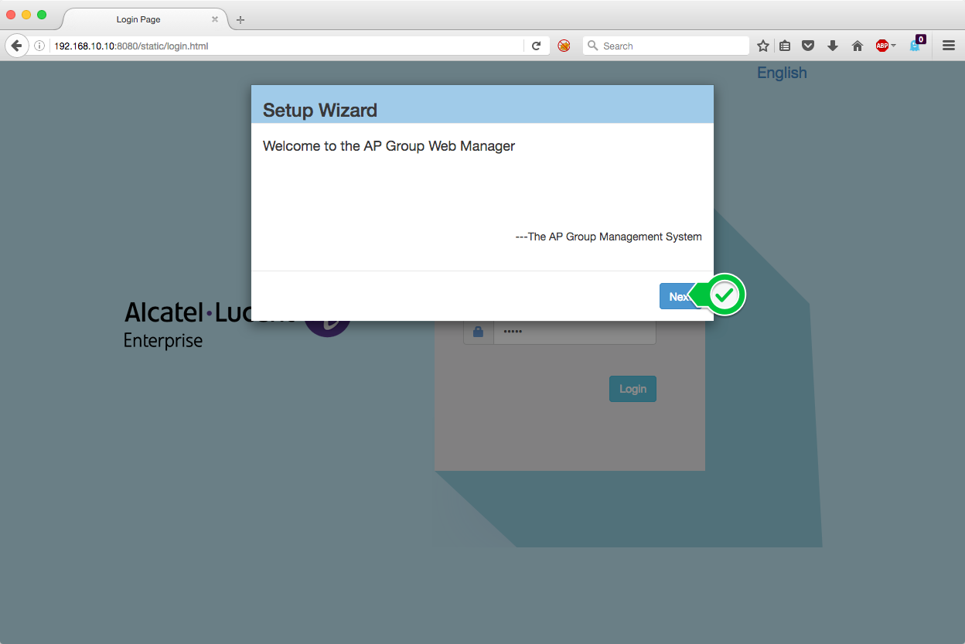Viewport: 965px width, 644px height.
Task: Open a new tab with plus button
Action: [x=240, y=19]
